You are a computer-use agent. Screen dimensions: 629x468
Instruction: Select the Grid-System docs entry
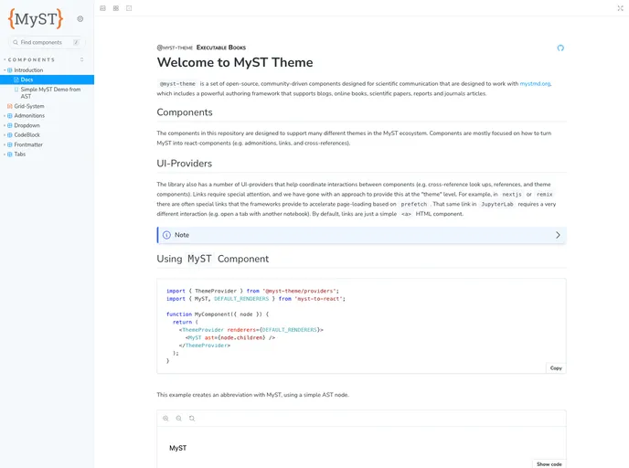tap(29, 106)
